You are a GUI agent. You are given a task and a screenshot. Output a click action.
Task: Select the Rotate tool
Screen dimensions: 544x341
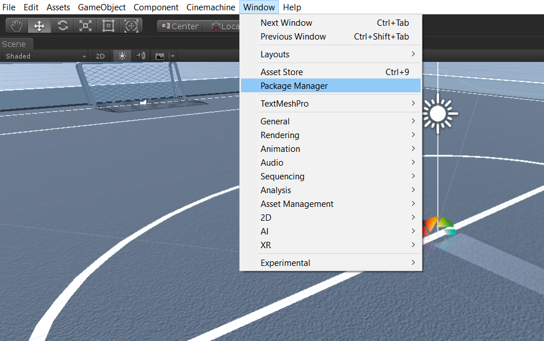point(63,26)
